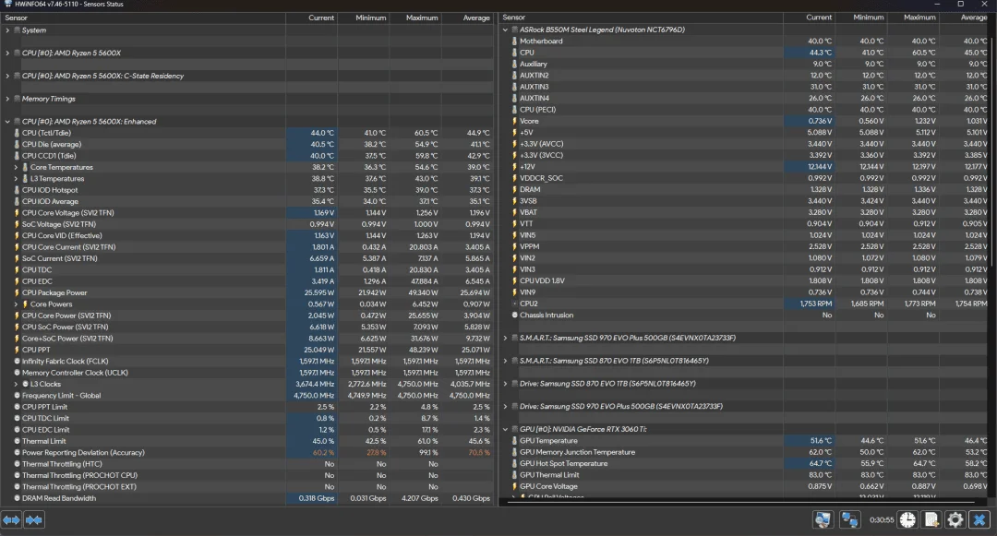Screen dimensions: 997x536
Task: Click left panel Maximum column header
Action: (x=415, y=18)
